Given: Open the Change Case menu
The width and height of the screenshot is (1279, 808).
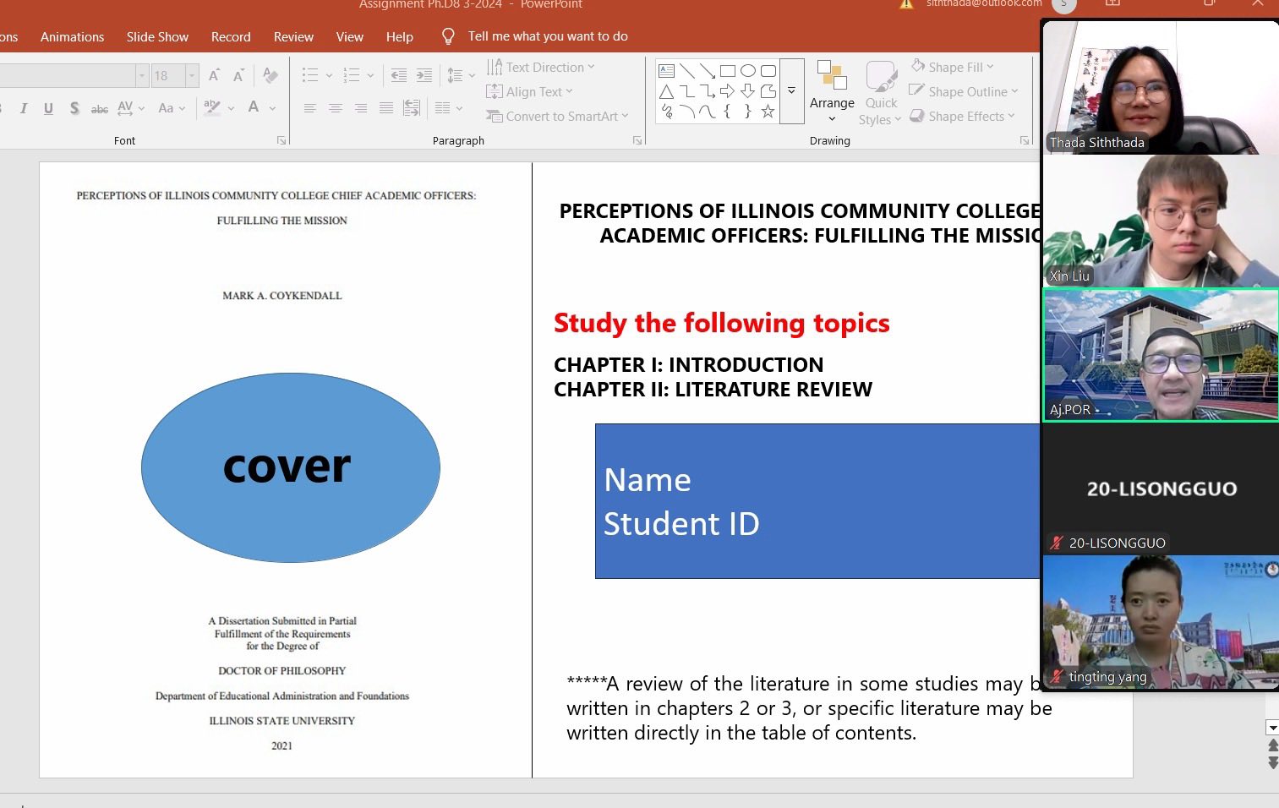Looking at the screenshot, I should [172, 107].
